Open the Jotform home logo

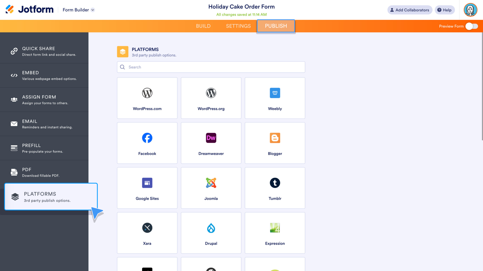pyautogui.click(x=29, y=9)
